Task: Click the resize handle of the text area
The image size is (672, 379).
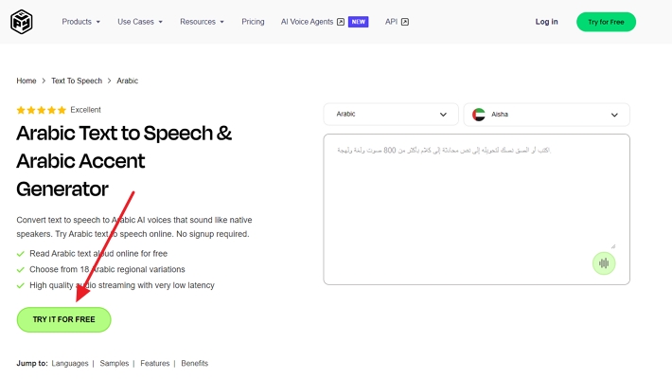Action: click(x=612, y=245)
